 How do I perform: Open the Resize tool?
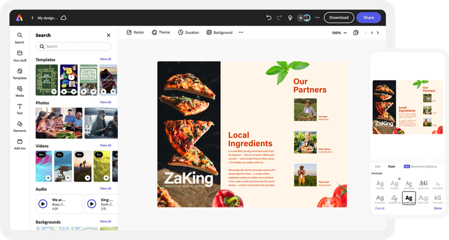135,32
